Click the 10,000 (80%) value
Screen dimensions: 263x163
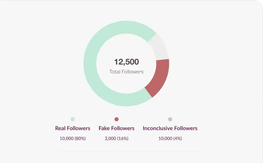[73, 138]
